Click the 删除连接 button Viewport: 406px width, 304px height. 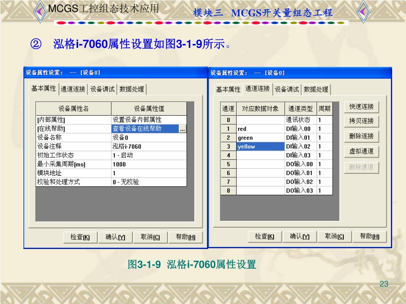362,136
